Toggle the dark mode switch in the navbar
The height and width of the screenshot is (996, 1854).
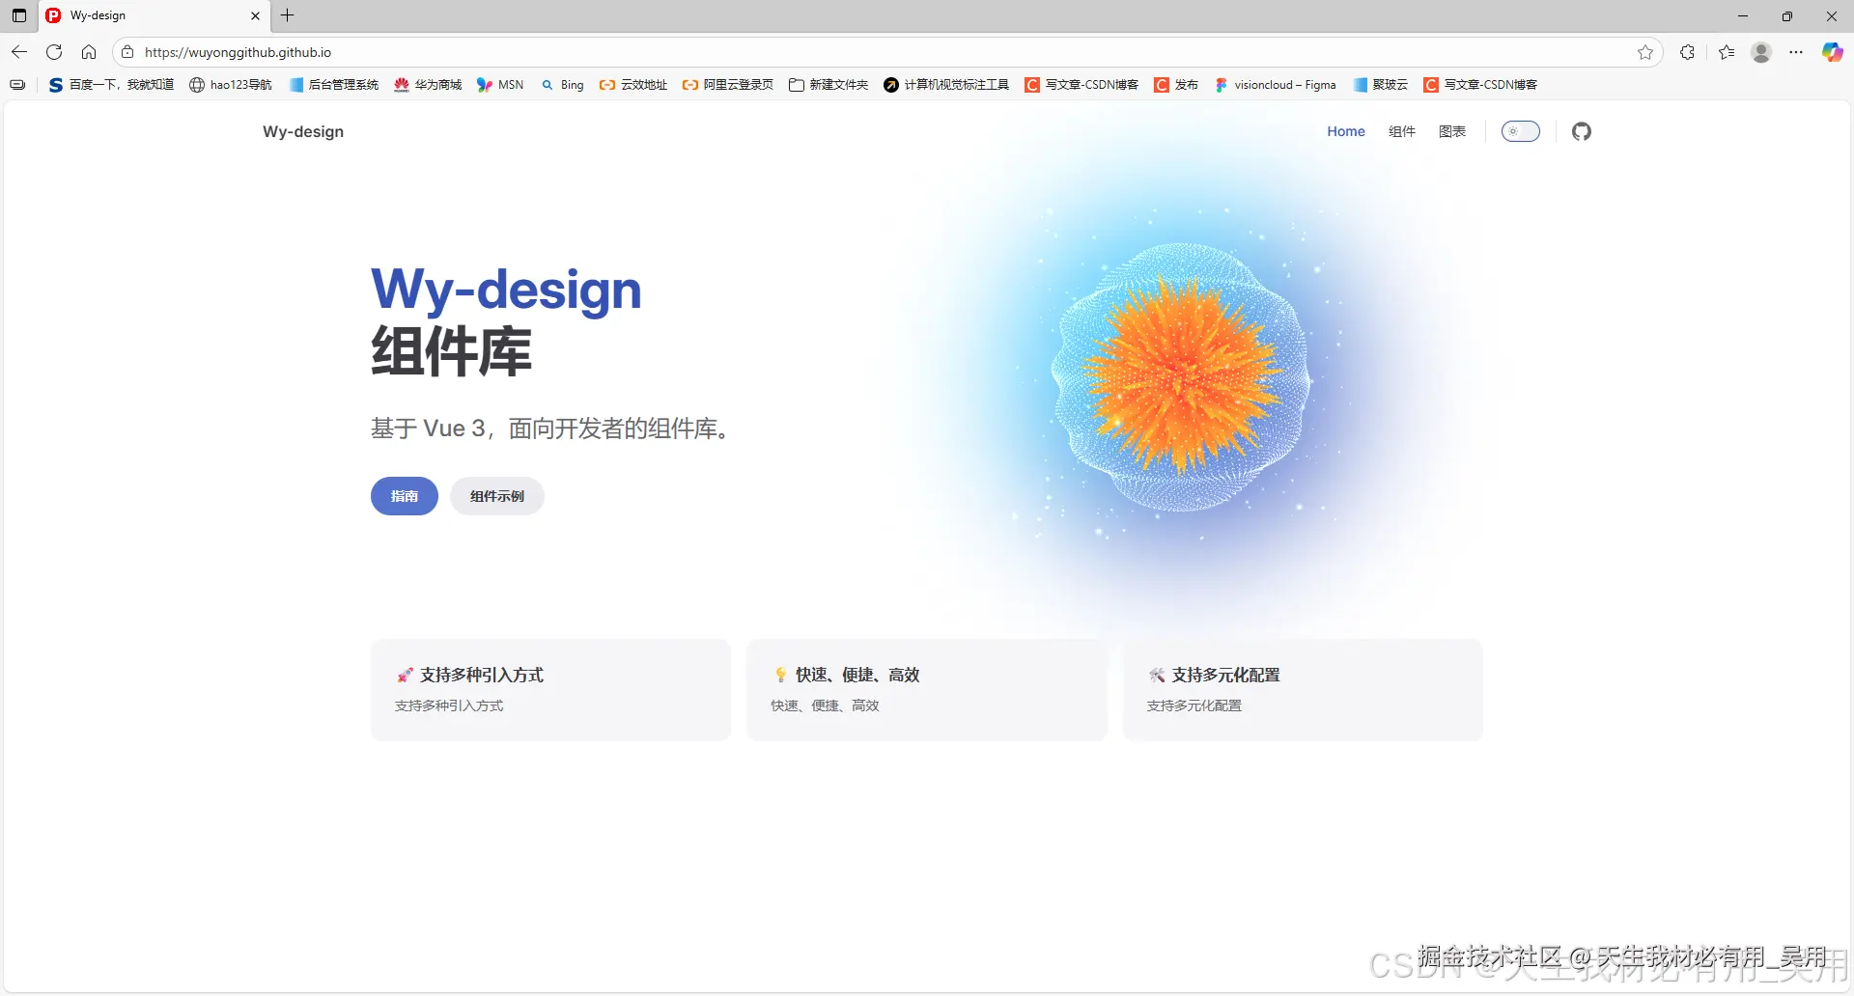[1520, 131]
